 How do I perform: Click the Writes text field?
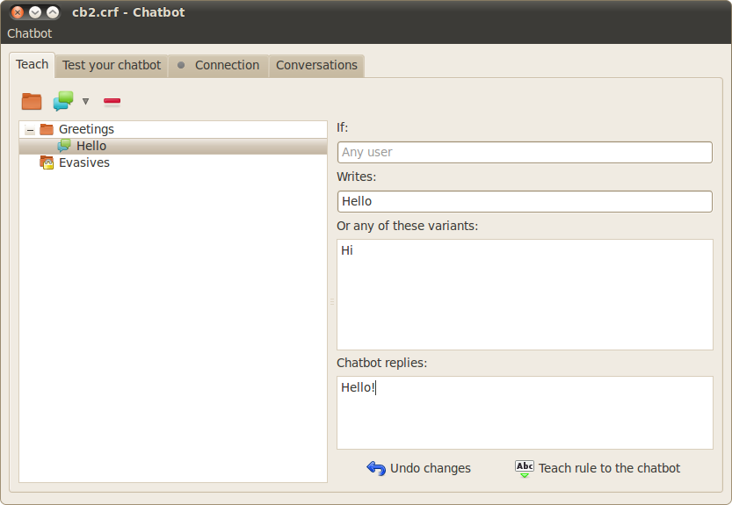coord(524,201)
